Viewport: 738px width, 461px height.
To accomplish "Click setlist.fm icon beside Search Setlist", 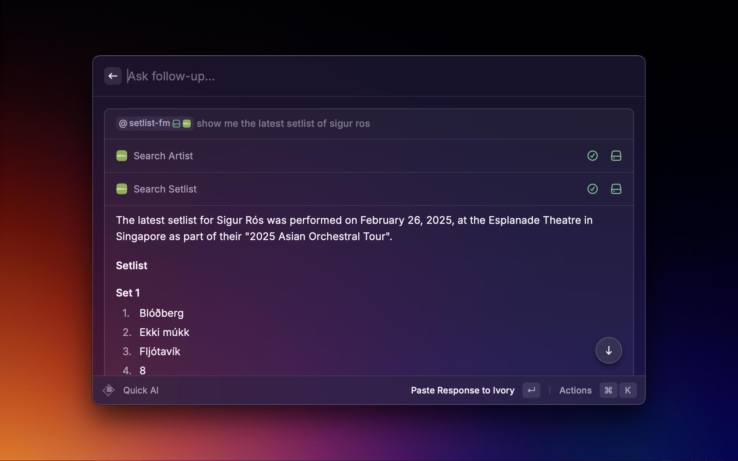I will [x=122, y=189].
